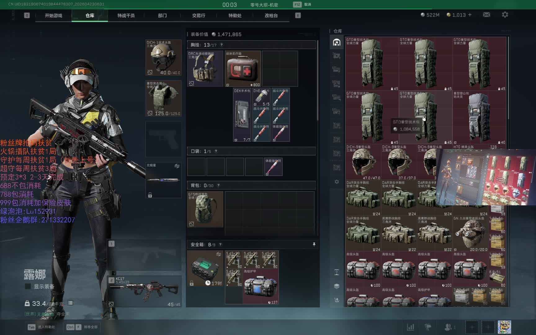This screenshot has width=536, height=335.
Task: Select the main warehouse home icon
Action: click(337, 42)
